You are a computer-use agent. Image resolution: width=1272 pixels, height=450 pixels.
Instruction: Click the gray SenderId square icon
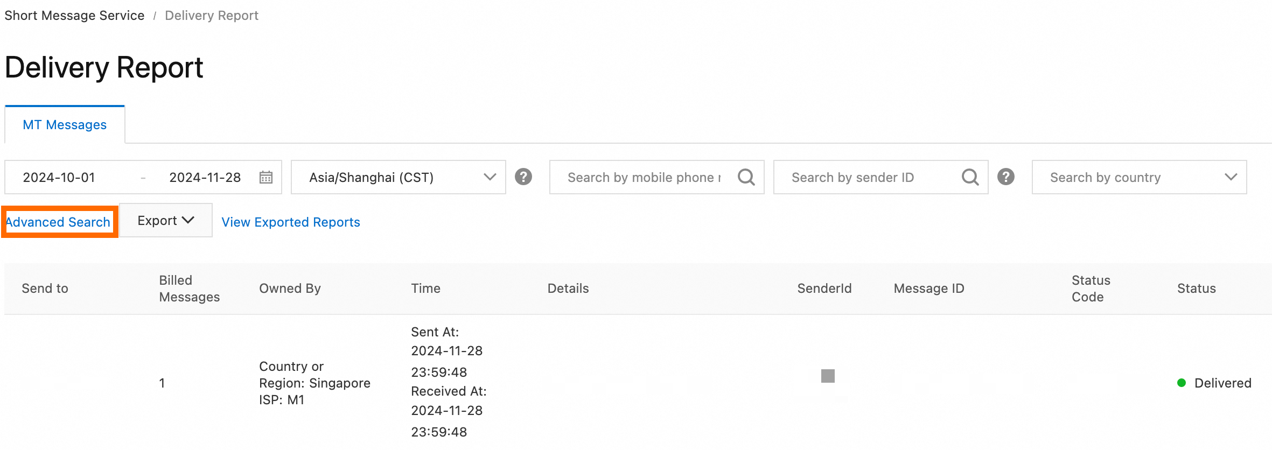click(x=828, y=376)
